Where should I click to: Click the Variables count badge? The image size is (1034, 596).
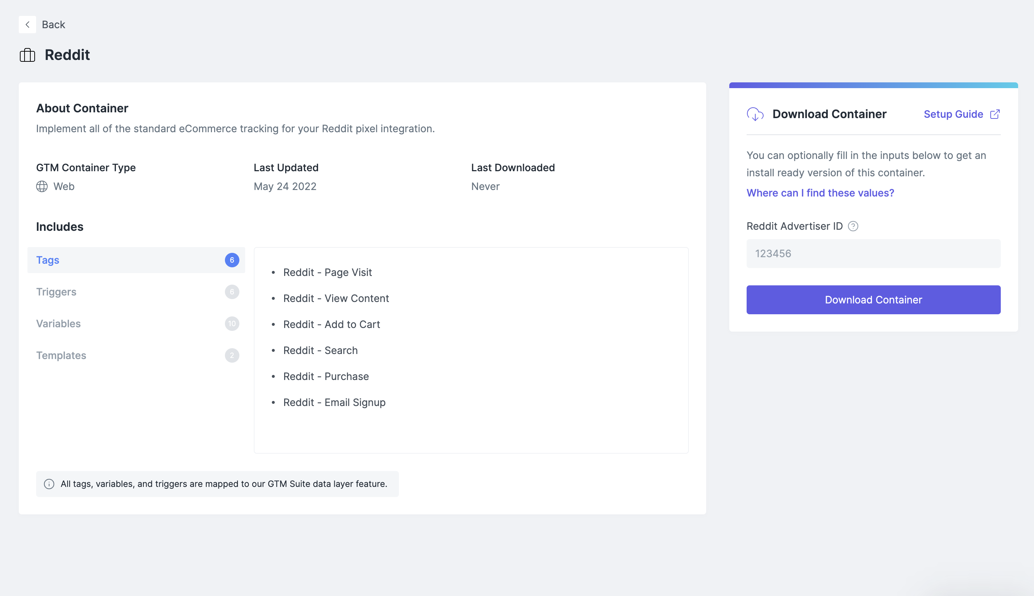pos(232,324)
